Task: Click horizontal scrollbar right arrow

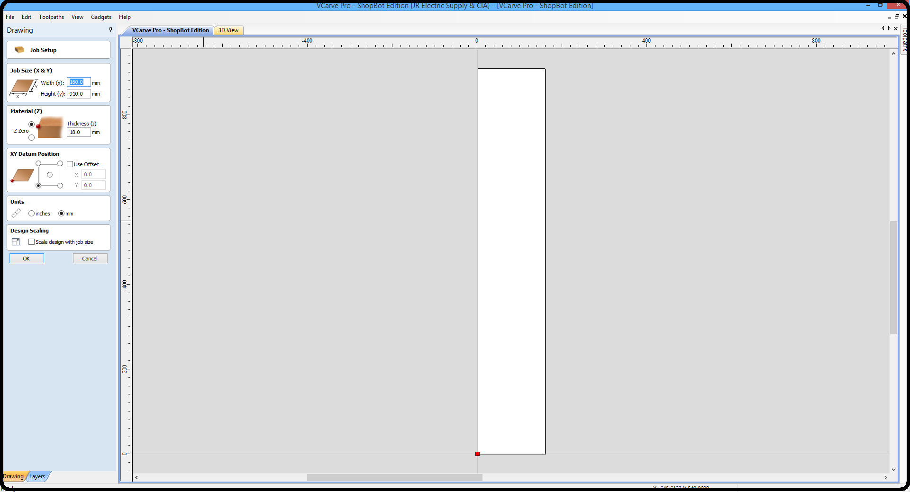Action: click(x=886, y=477)
